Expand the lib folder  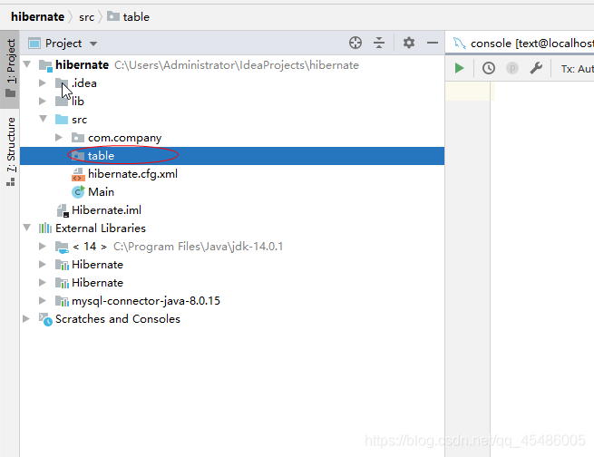[x=43, y=101]
